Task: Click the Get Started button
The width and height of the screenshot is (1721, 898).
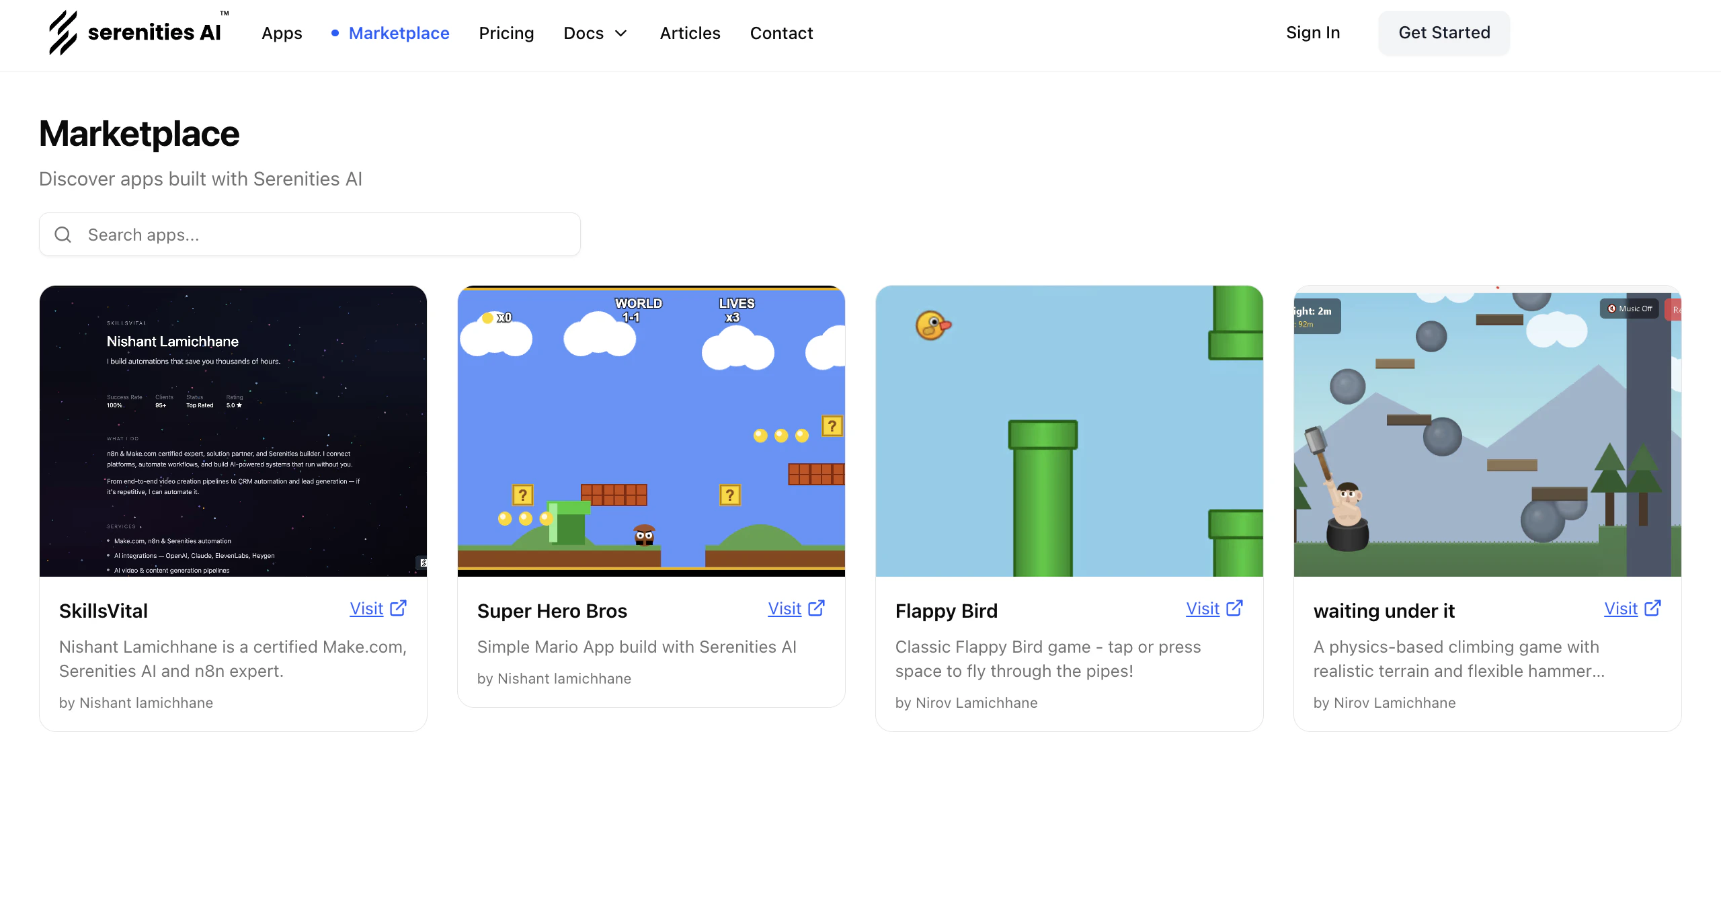Action: (x=1444, y=33)
